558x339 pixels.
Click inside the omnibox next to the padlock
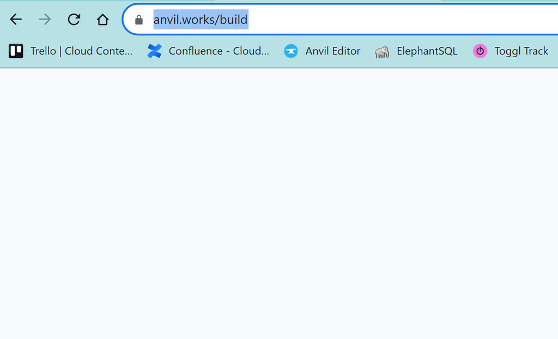(x=272, y=19)
